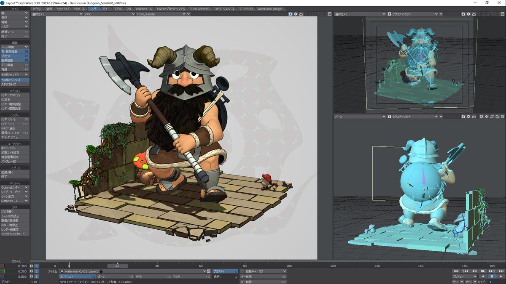This screenshot has height=284, width=506.
Task: Select ボーン (Bones) edit mode
Action: pyautogui.click(x=115, y=276)
